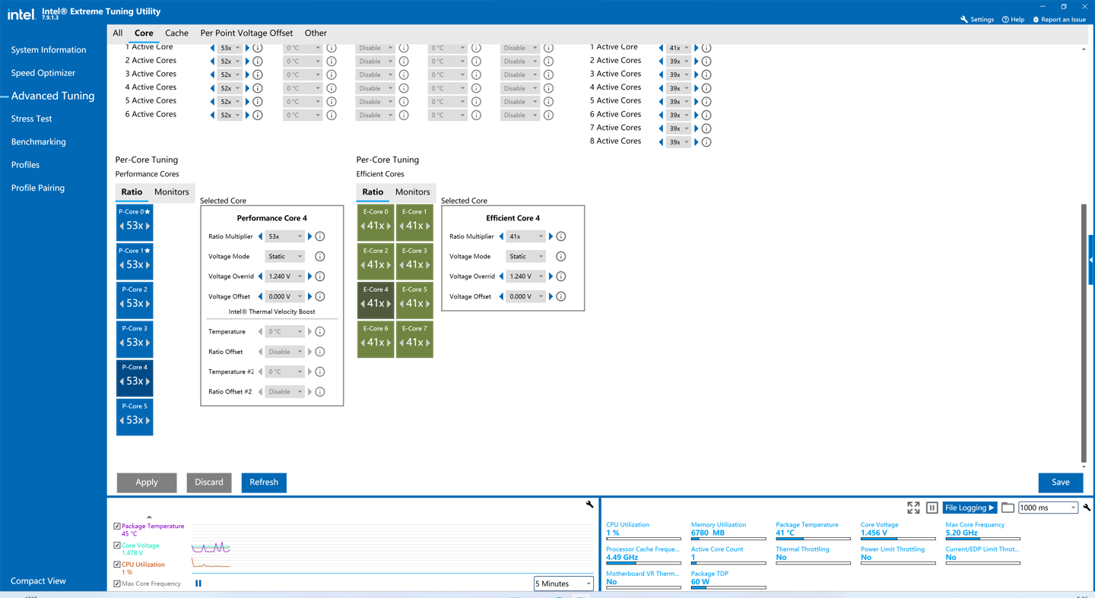Decrease E-Core 0 ratio with its left arrow

363,226
